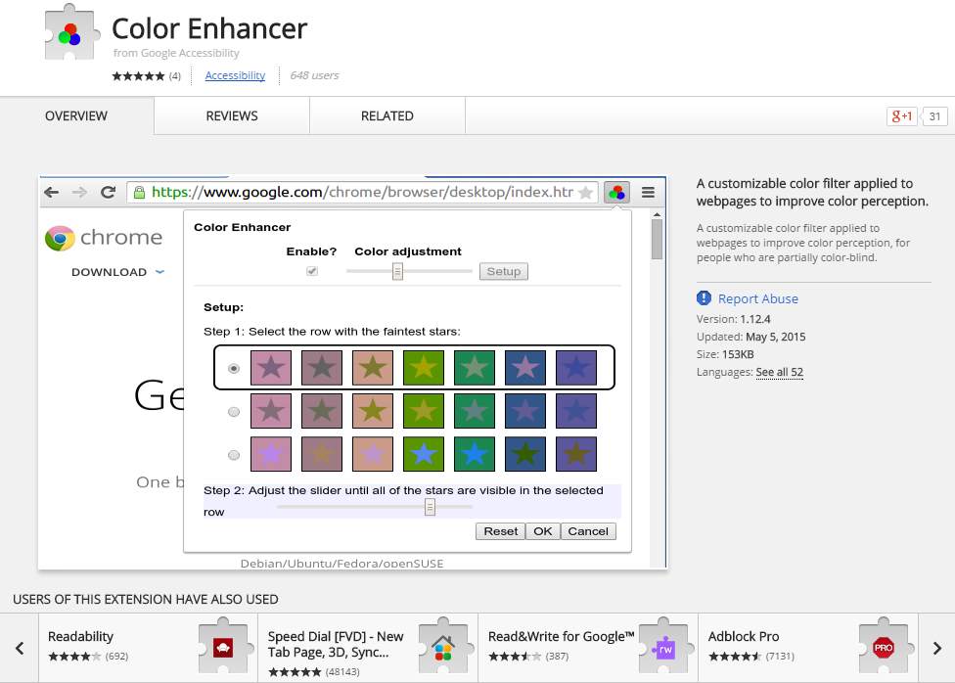Click the Version: 1.12.4 text

point(733,319)
